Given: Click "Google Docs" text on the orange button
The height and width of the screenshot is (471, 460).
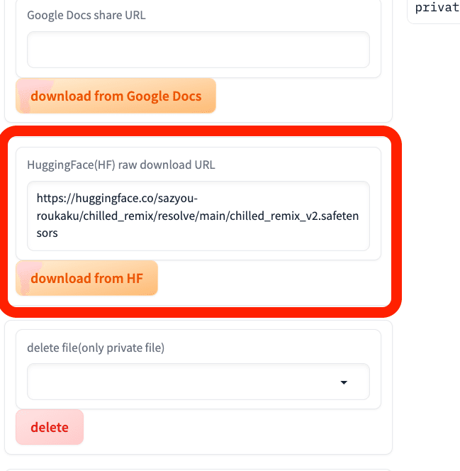Looking at the screenshot, I should coord(164,96).
